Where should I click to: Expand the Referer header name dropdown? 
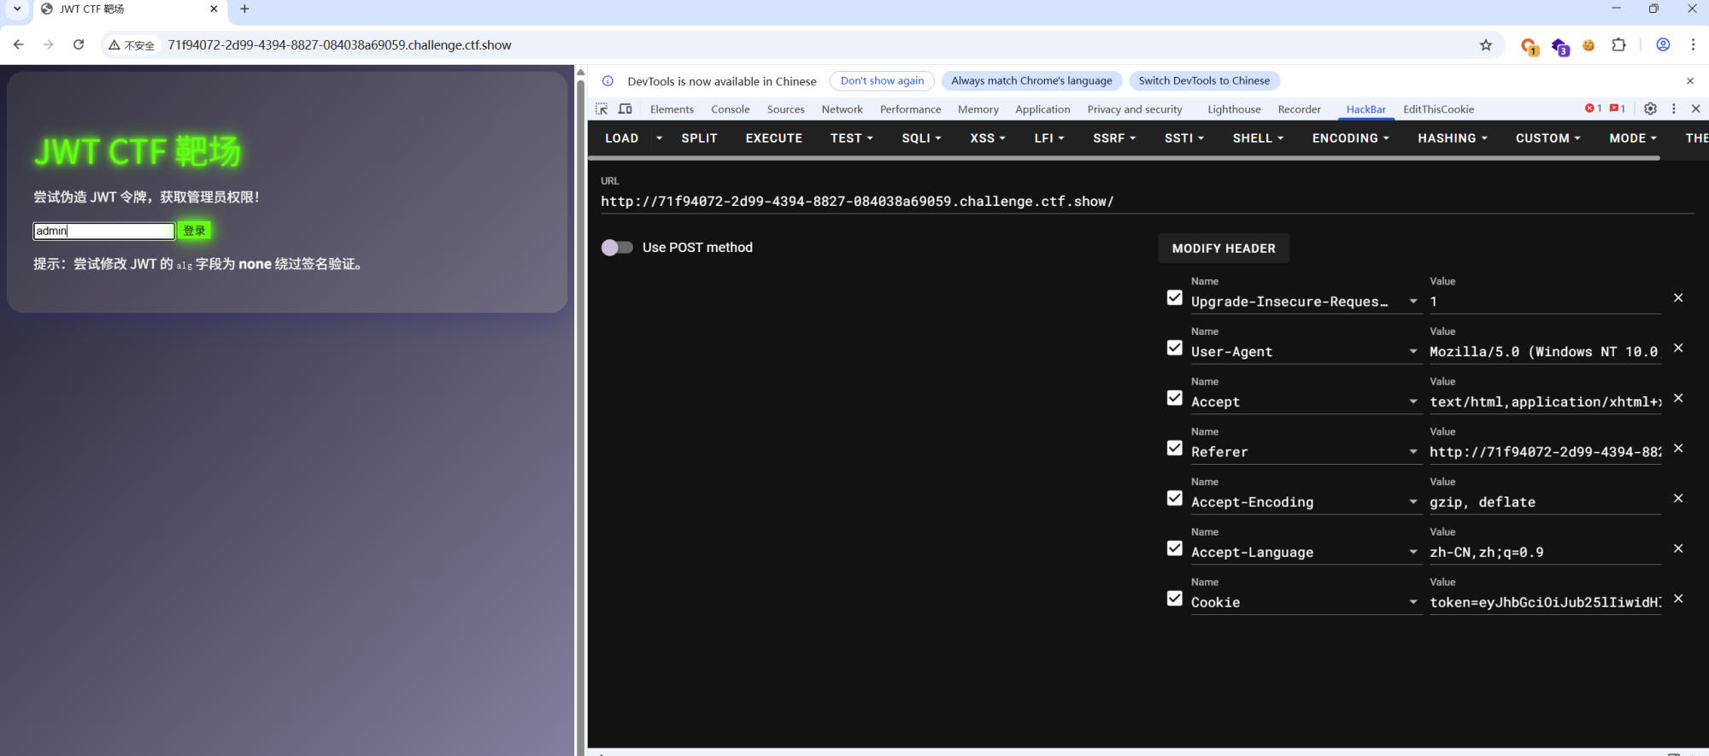tap(1413, 452)
